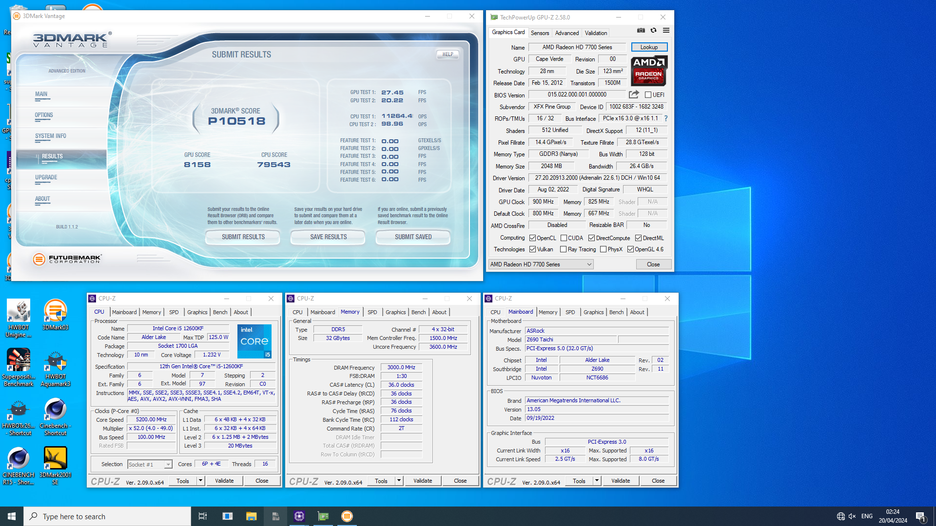Viewport: 936px width, 526px height.
Task: Click the ENG language indicator
Action: click(x=867, y=516)
